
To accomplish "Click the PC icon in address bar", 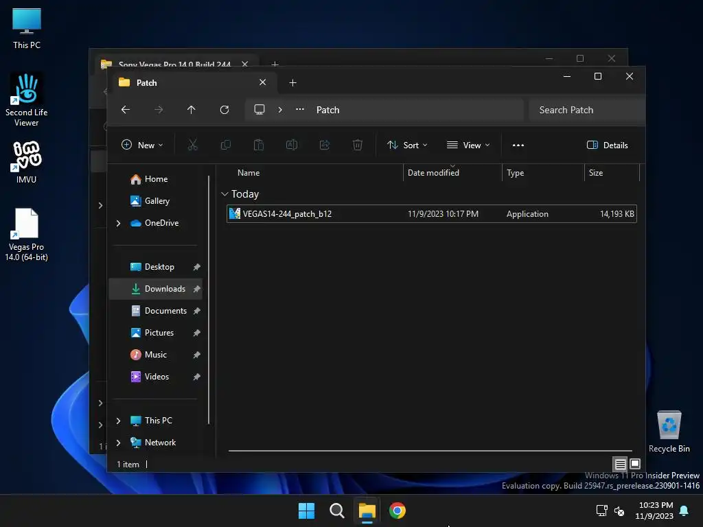I will (259, 110).
